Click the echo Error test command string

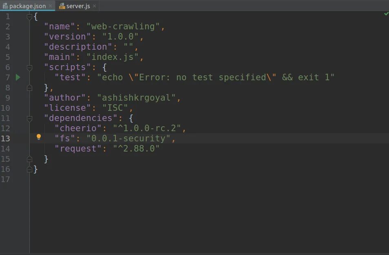point(216,77)
